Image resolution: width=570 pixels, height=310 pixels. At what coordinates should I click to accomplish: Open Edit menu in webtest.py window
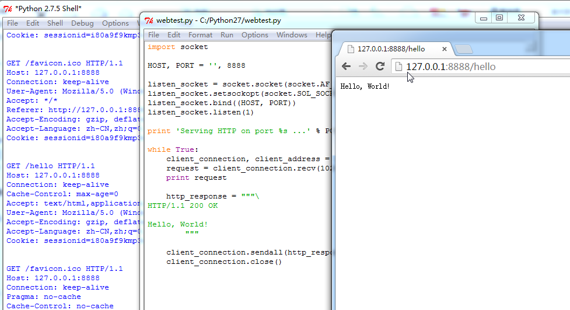click(174, 34)
